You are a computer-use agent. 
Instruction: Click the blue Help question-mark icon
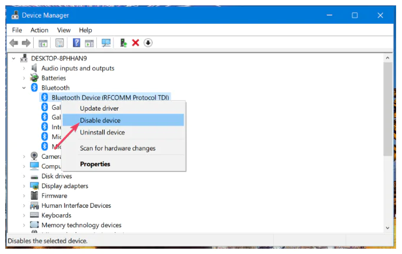click(76, 43)
